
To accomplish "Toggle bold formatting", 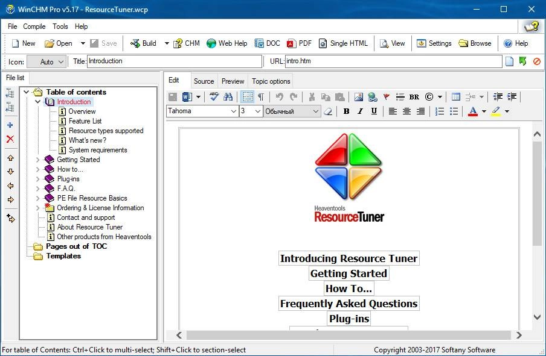I will pos(346,111).
